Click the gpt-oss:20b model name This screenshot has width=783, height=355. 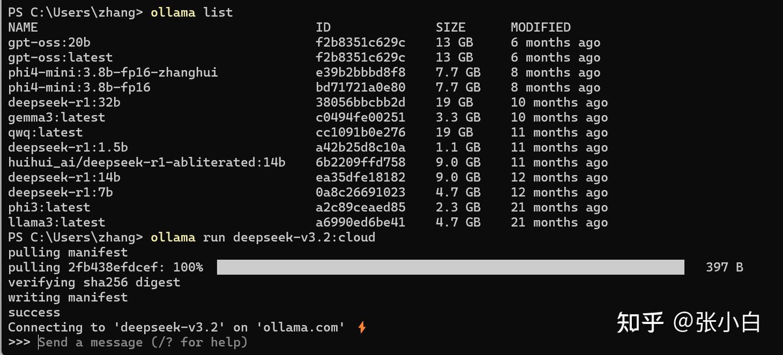[49, 42]
